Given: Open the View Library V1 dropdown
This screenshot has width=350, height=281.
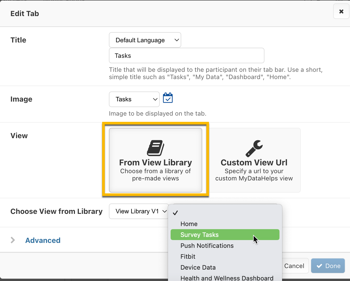Looking at the screenshot, I should 139,211.
